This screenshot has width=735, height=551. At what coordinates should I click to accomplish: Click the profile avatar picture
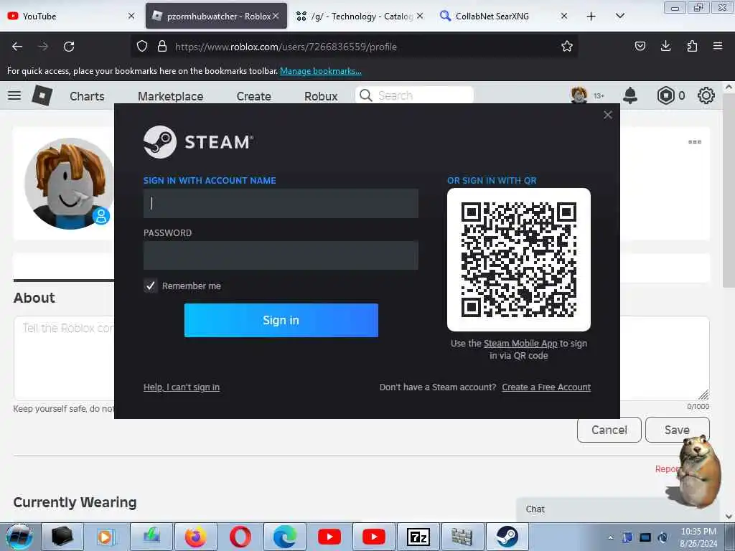pyautogui.click(x=70, y=183)
